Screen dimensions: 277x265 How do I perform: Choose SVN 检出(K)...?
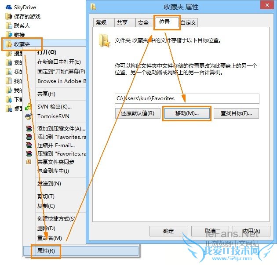pos(55,107)
